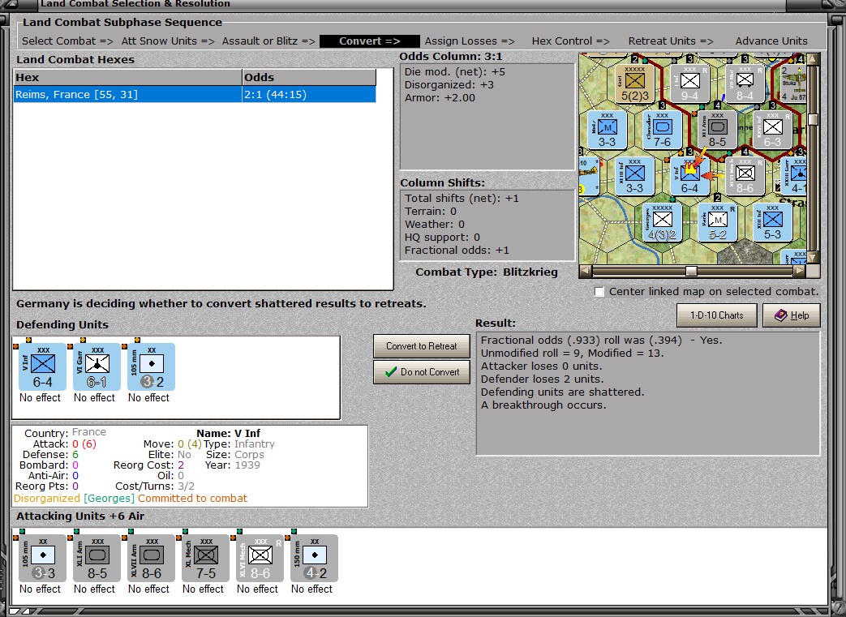
Task: Enable Center linked map on selected combat
Action: (599, 291)
